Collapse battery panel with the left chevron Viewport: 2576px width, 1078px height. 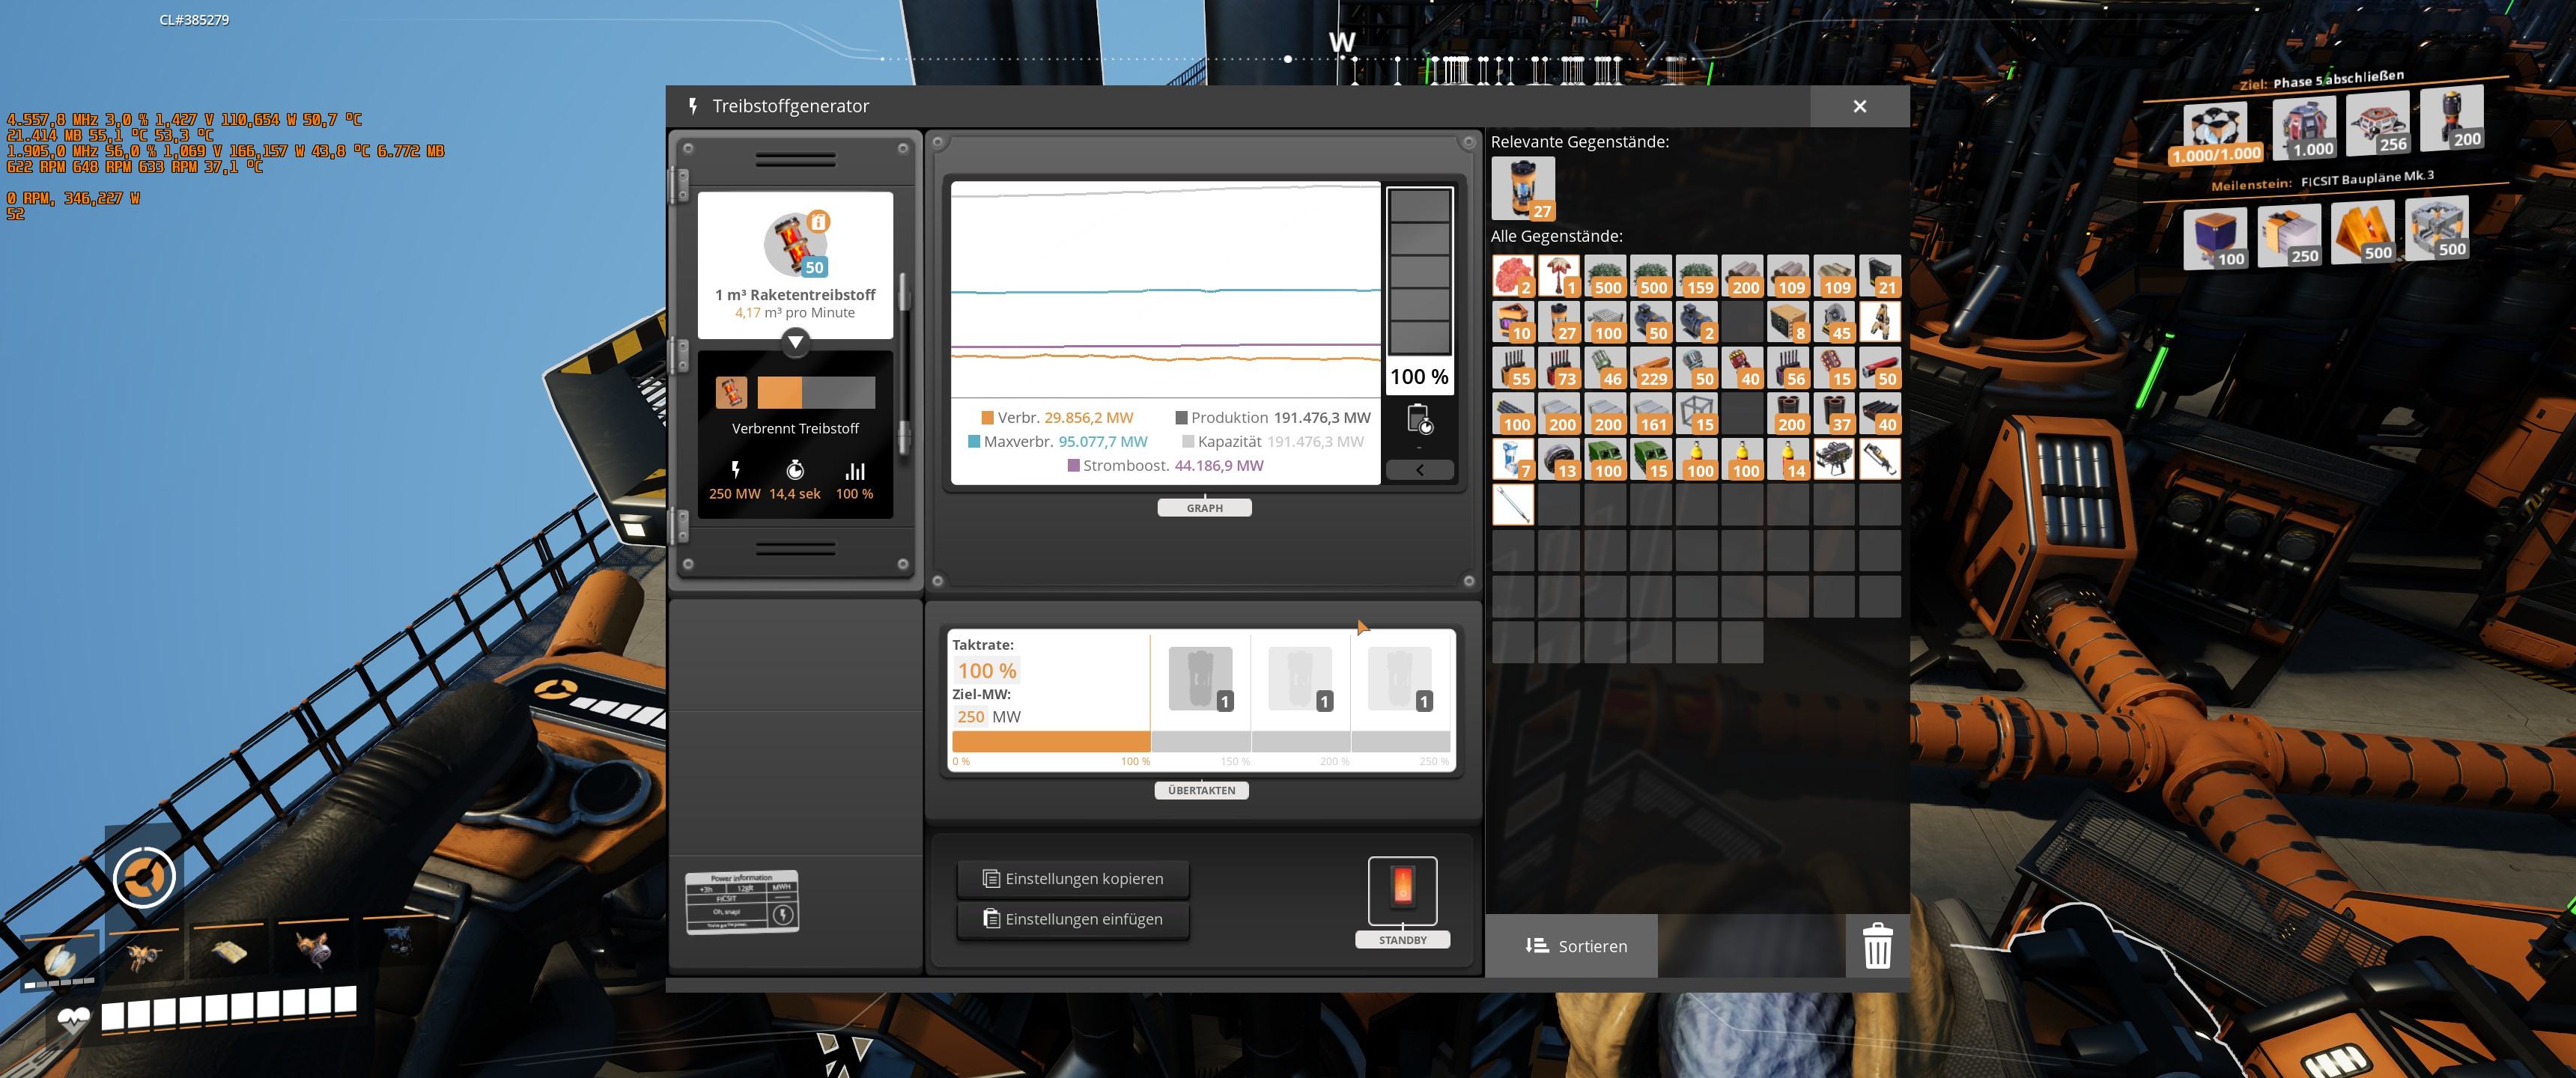[1420, 470]
